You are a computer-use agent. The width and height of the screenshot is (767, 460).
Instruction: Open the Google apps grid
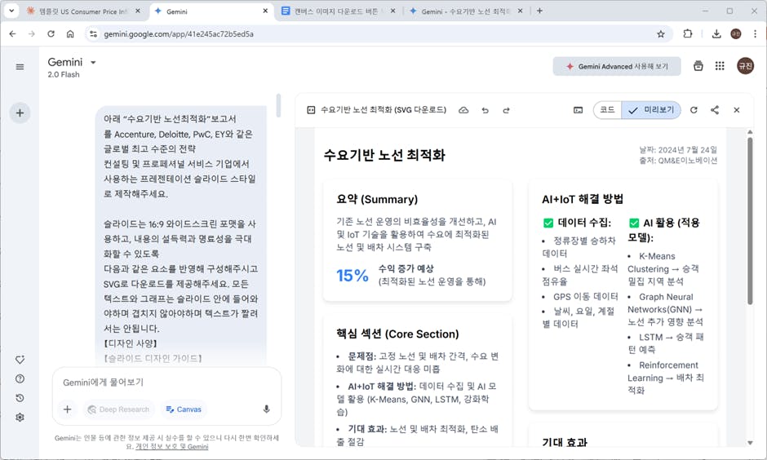pos(720,66)
